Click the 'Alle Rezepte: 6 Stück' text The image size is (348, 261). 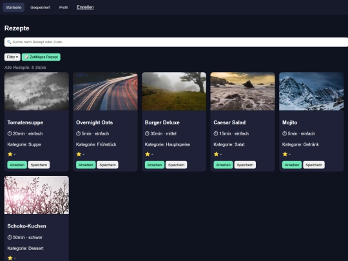tap(25, 68)
